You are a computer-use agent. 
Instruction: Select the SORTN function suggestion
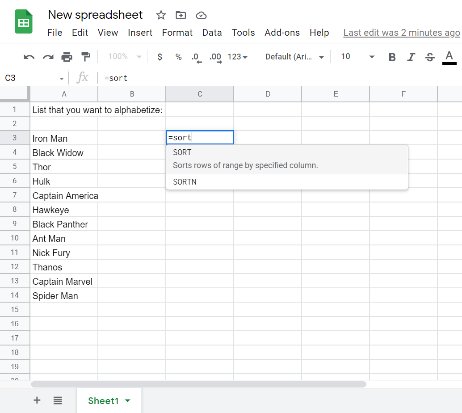pos(287,182)
